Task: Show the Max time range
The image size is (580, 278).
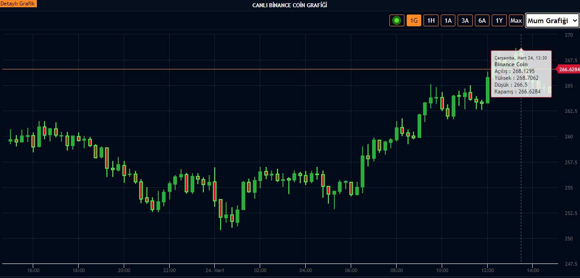Action: click(516, 20)
